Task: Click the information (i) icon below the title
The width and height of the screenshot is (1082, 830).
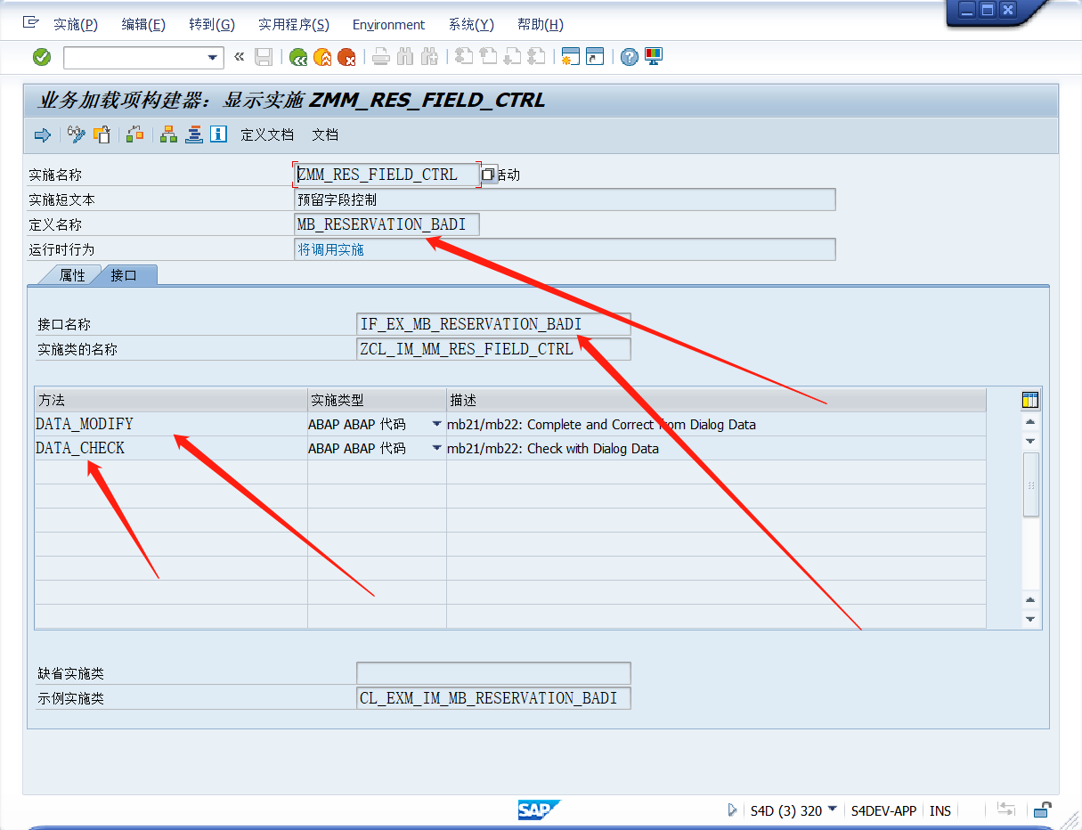Action: click(x=218, y=134)
